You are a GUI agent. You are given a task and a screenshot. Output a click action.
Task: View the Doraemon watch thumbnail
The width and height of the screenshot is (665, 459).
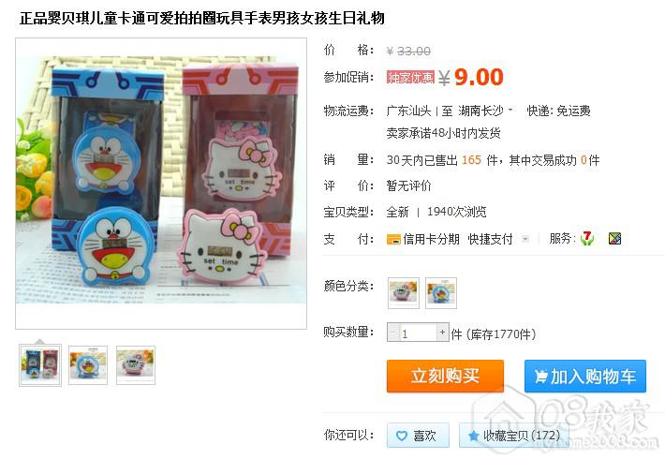tap(88, 365)
